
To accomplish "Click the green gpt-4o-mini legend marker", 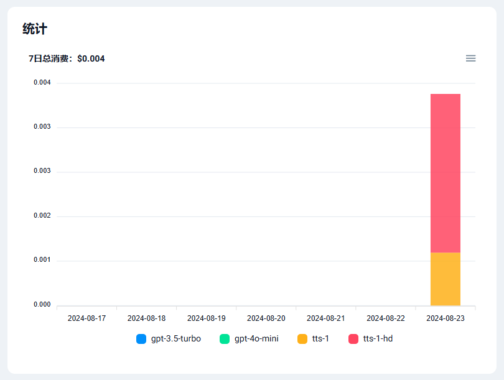I will point(225,339).
